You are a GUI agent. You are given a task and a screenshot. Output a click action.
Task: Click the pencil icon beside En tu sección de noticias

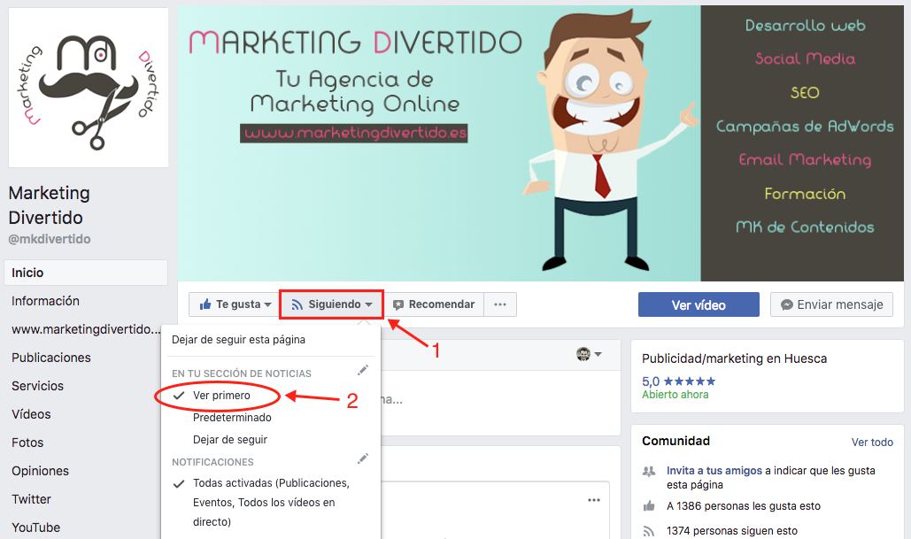[362, 370]
